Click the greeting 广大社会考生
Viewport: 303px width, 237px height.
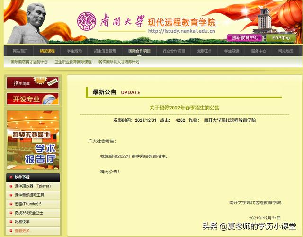[102, 141]
